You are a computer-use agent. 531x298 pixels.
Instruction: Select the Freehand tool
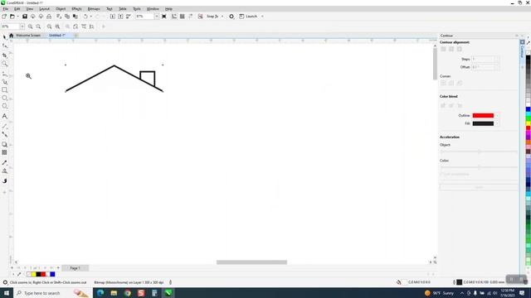pyautogui.click(x=5, y=74)
